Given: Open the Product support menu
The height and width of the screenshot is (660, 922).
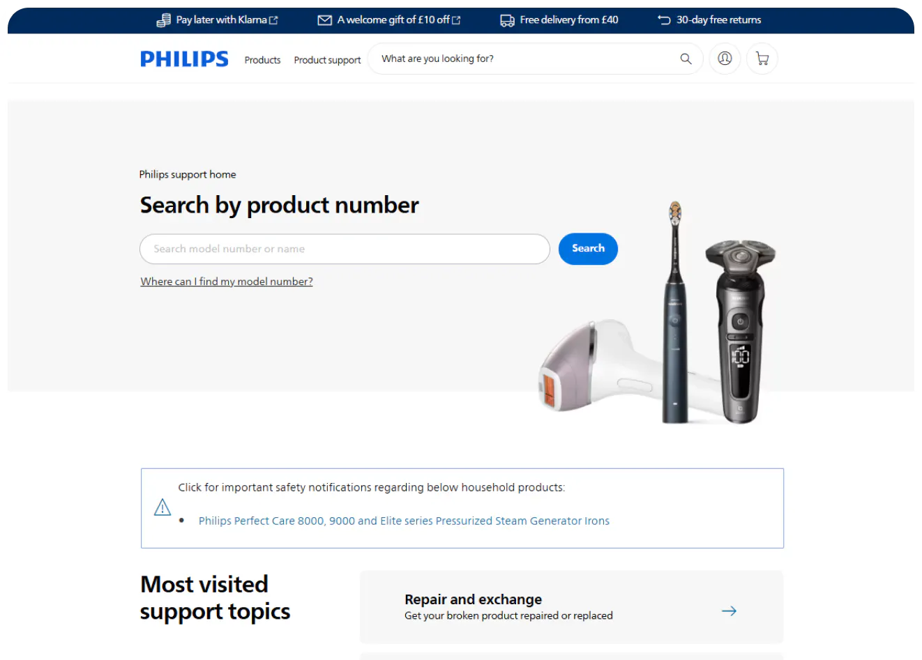Looking at the screenshot, I should (x=327, y=60).
